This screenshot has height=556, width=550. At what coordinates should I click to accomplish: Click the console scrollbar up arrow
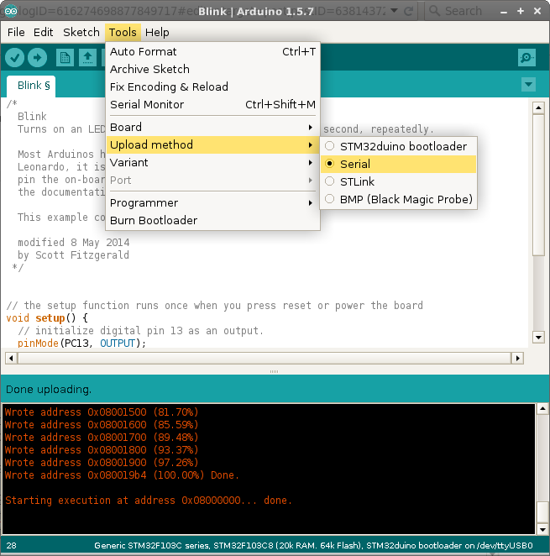tap(542, 409)
